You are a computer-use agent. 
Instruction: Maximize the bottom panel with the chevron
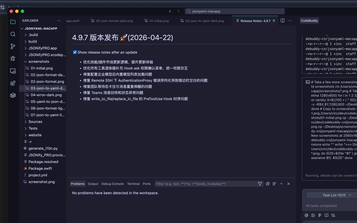point(281,184)
